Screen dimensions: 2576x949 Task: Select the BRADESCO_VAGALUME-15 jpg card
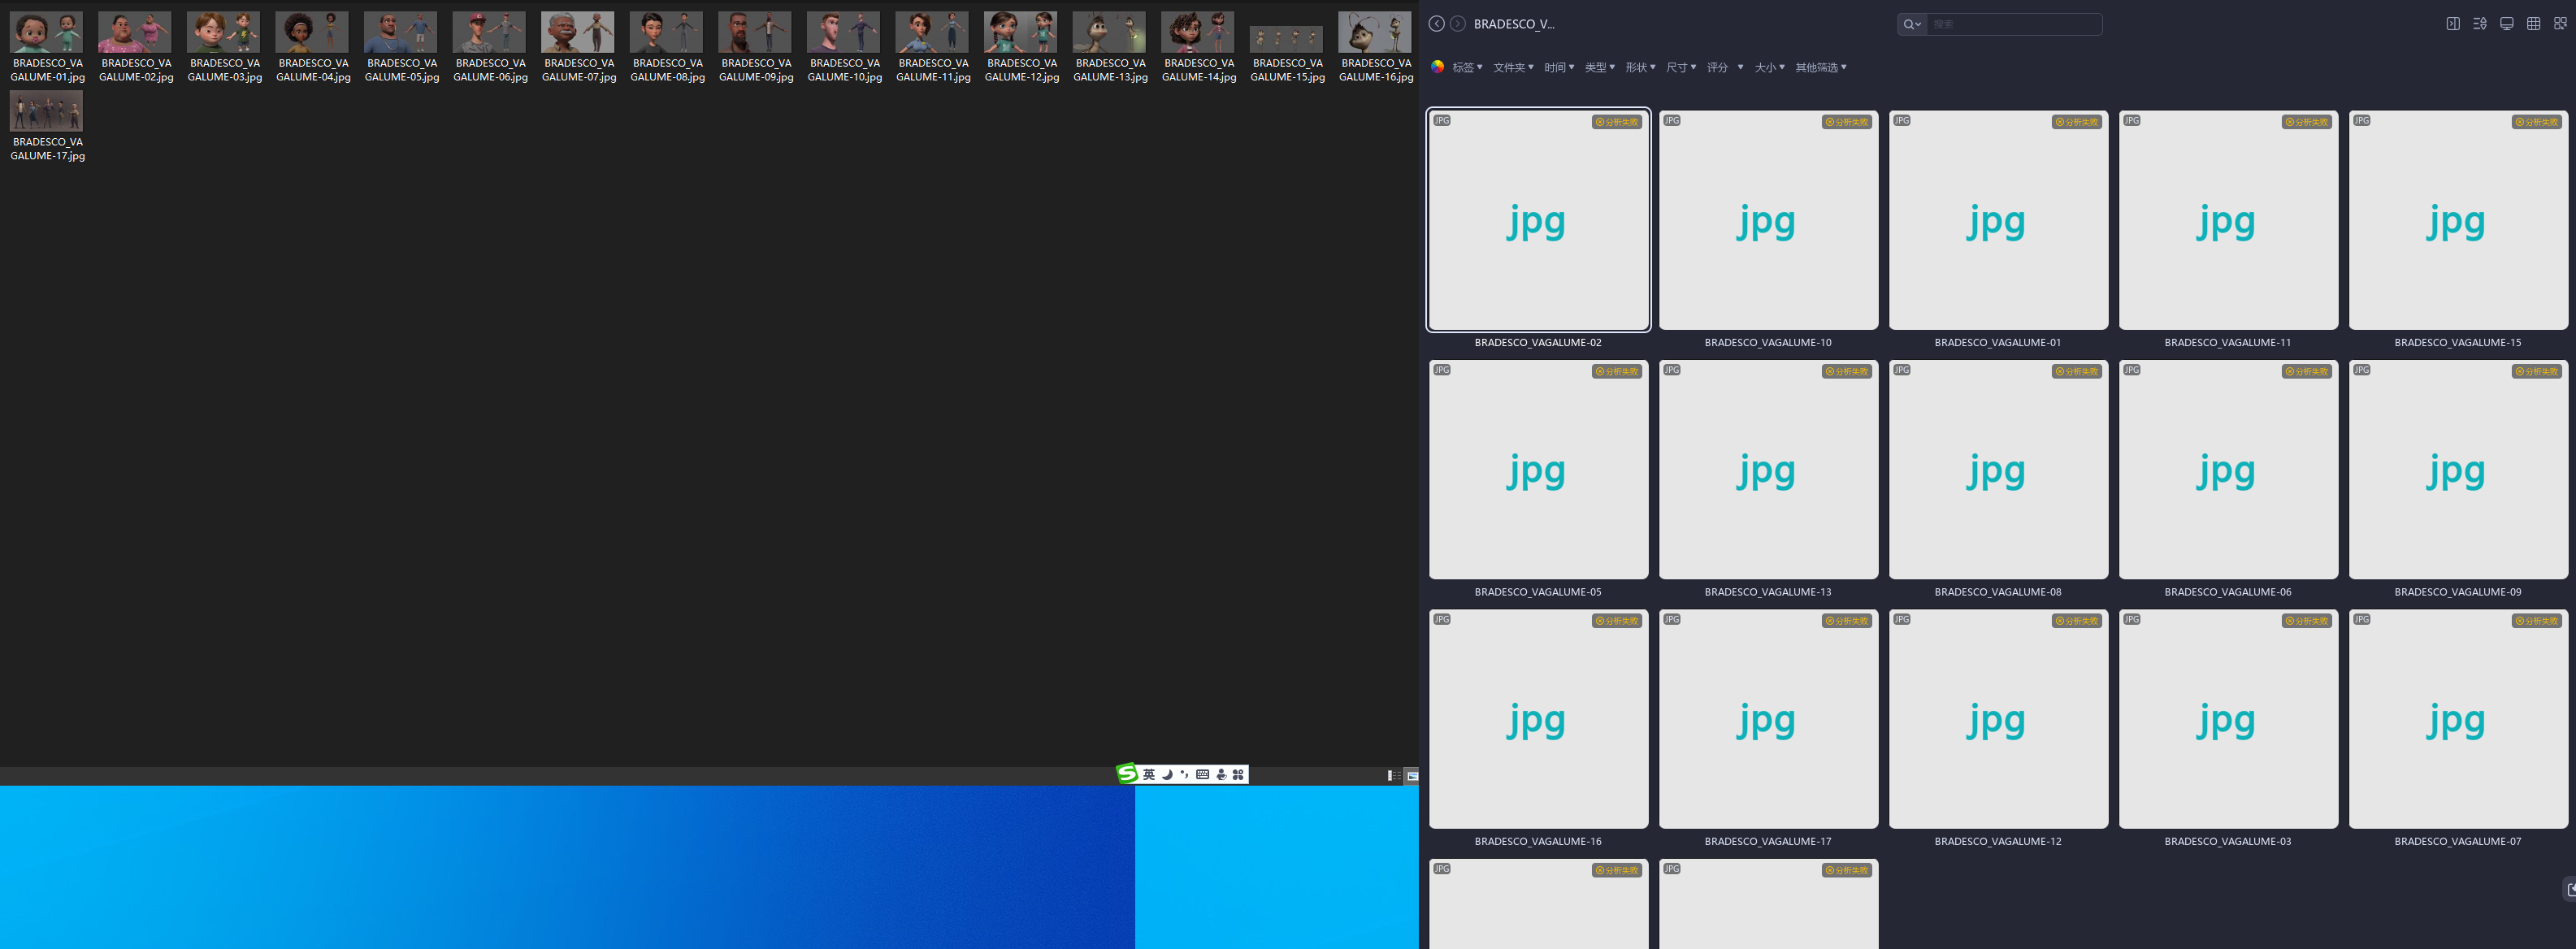(2458, 220)
